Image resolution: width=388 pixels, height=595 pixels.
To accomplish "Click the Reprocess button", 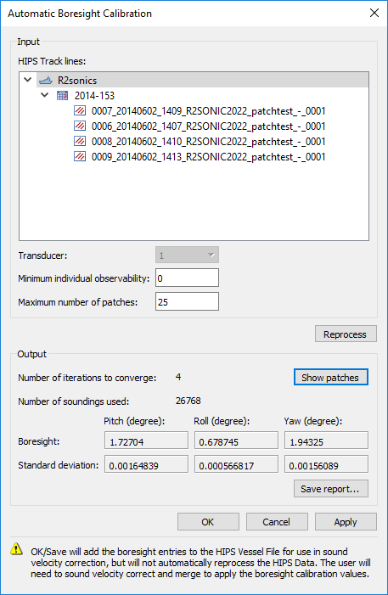I will pyautogui.click(x=346, y=334).
